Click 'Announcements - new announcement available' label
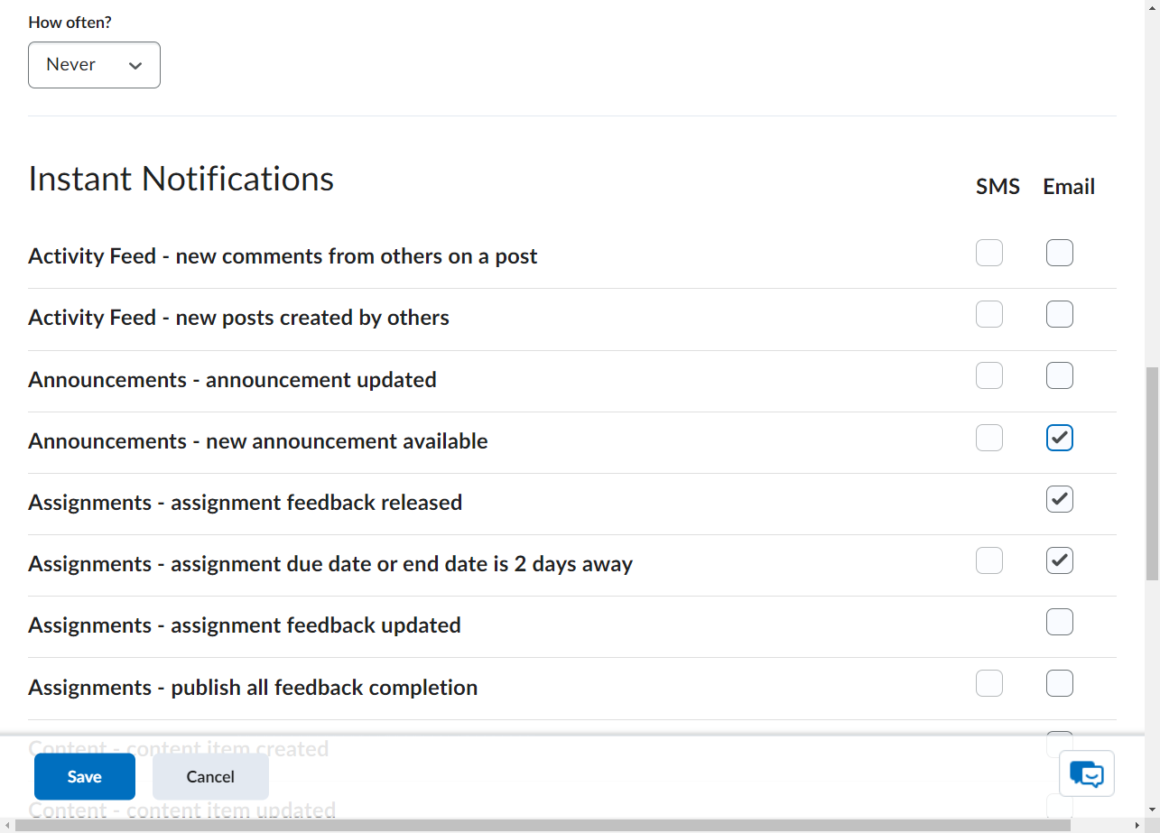The height and width of the screenshot is (833, 1160). (258, 441)
